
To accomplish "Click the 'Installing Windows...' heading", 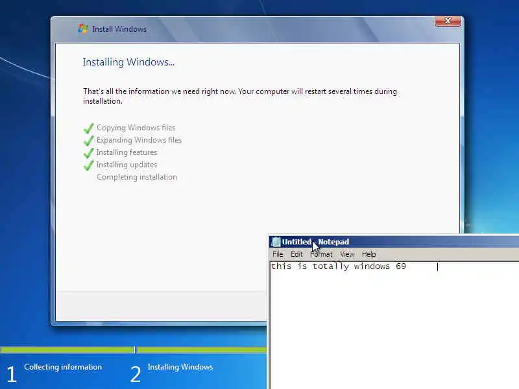I will point(128,62).
